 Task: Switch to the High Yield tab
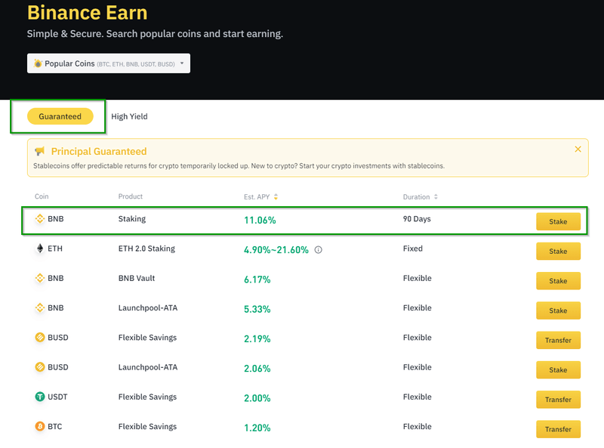click(129, 116)
